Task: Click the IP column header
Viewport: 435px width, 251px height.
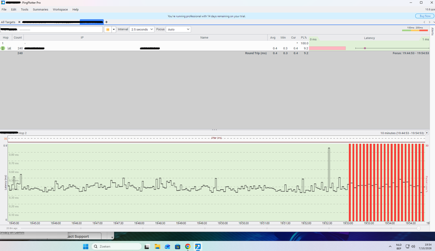Action: [82, 37]
